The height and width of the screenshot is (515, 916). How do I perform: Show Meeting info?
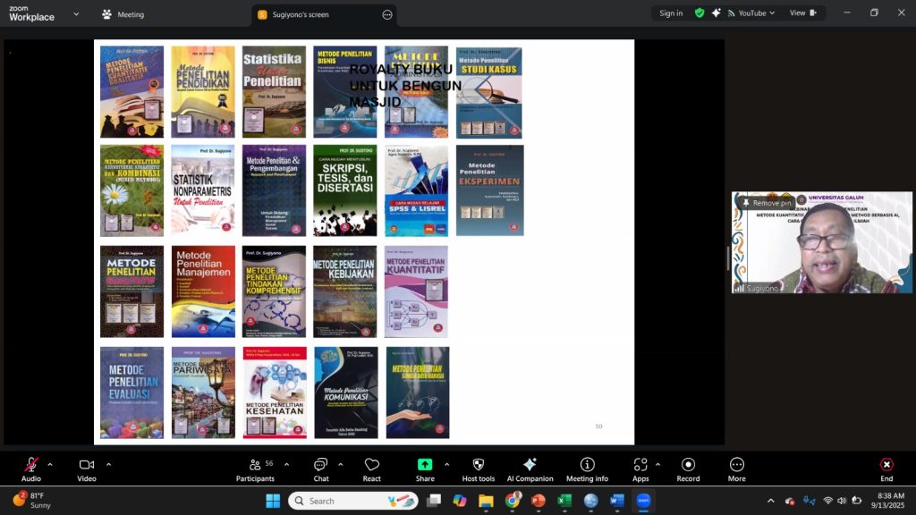tap(587, 469)
